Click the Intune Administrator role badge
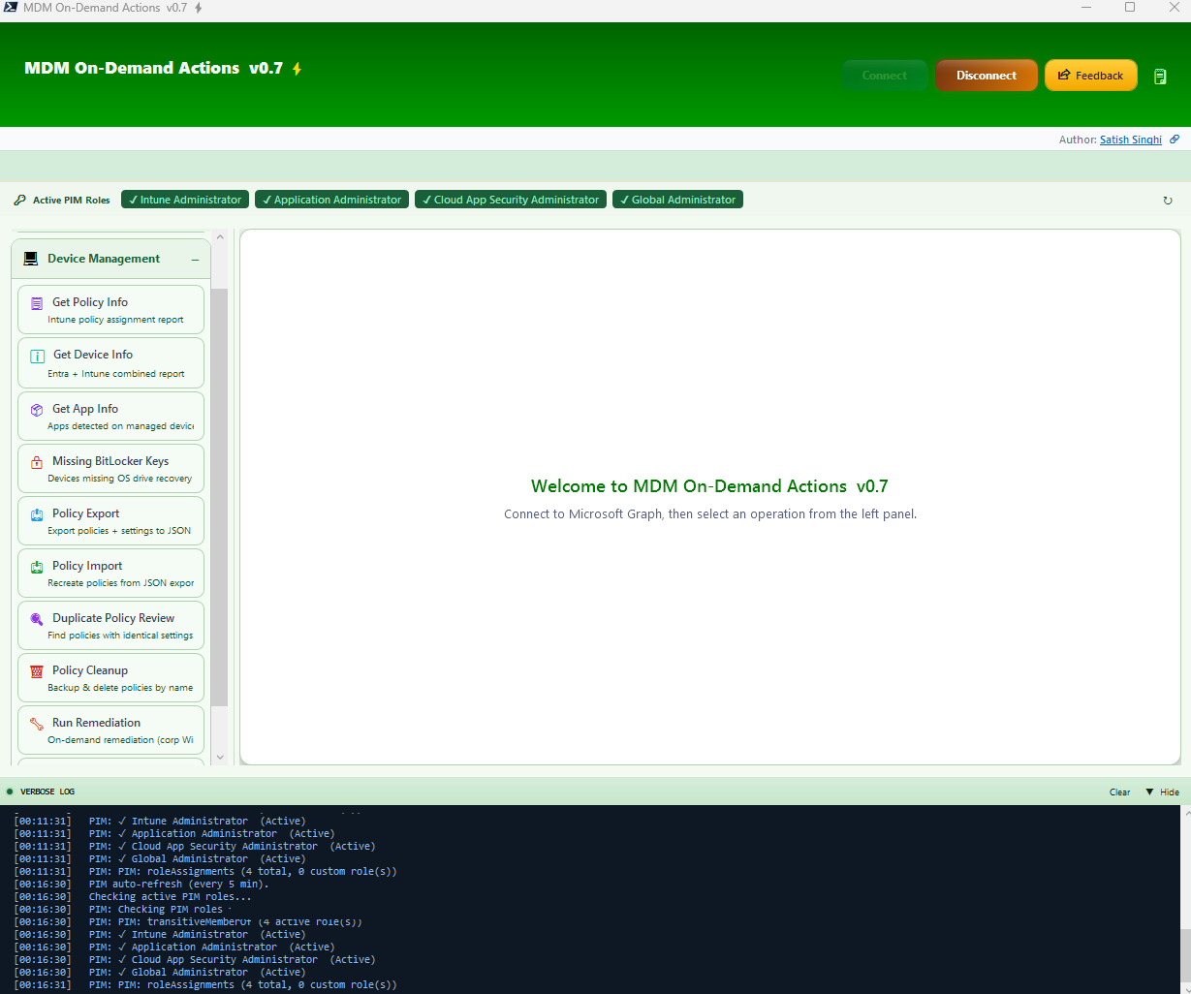The height and width of the screenshot is (994, 1191). (185, 200)
